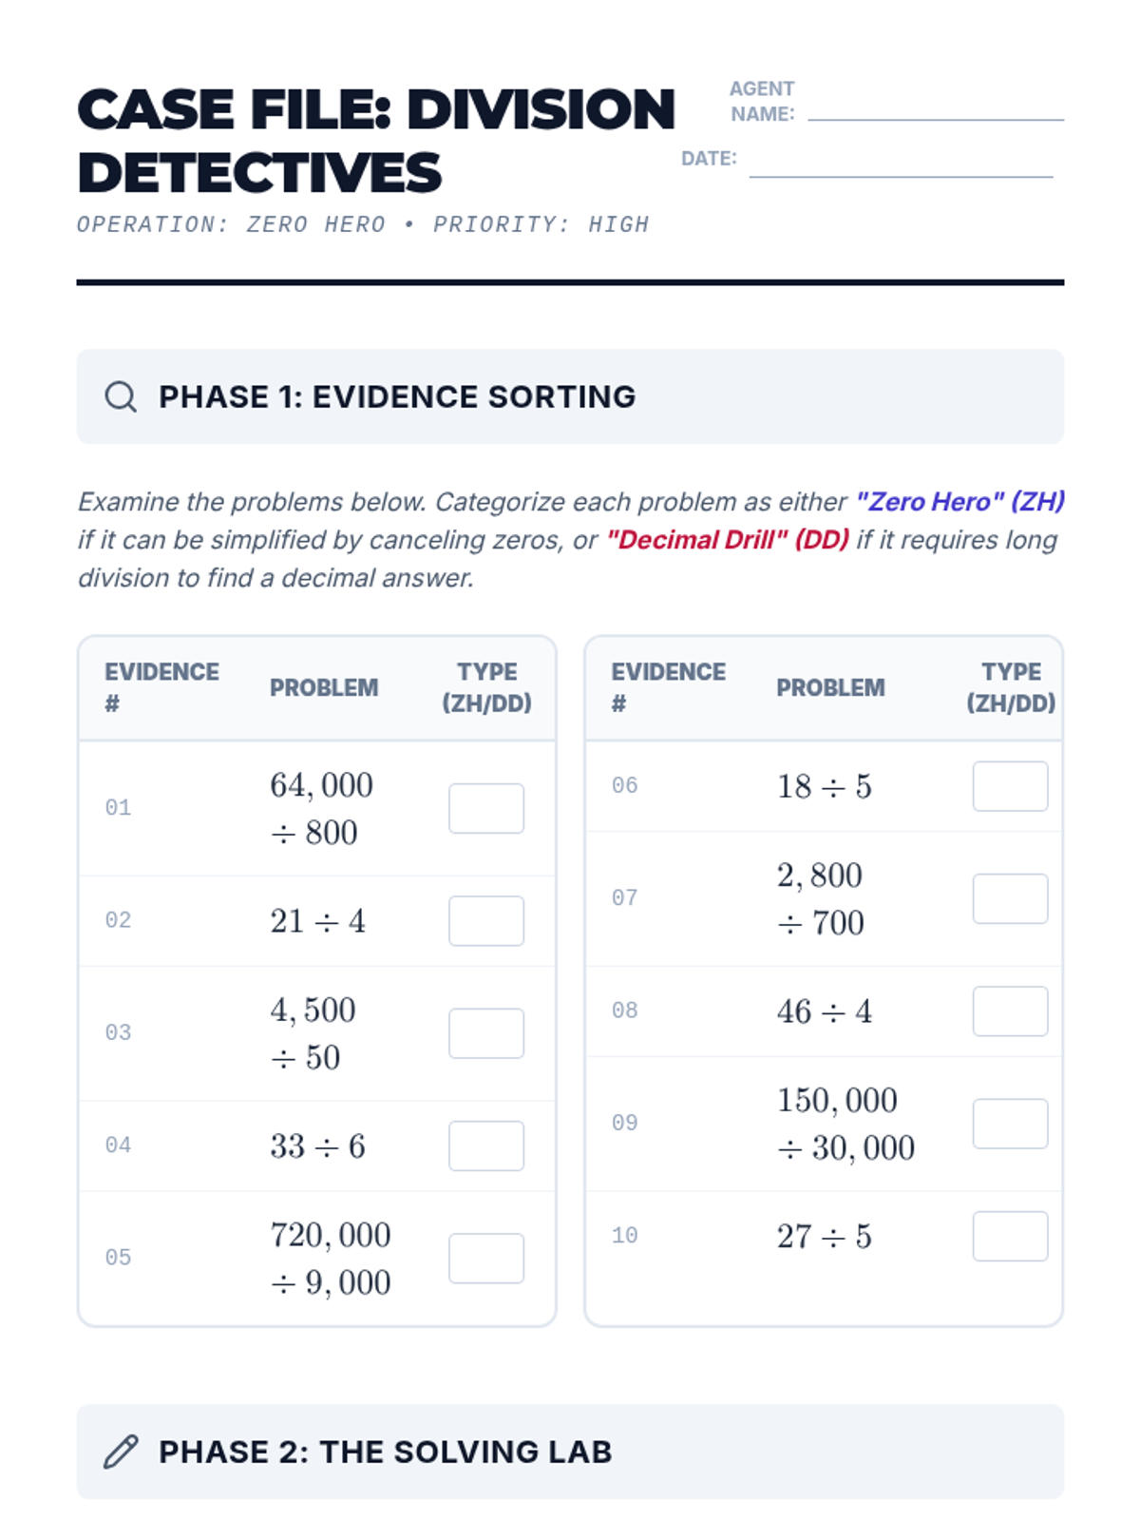Click the blue "Zero Hero" (ZH) text
The image size is (1140, 1521).
pos(959,501)
